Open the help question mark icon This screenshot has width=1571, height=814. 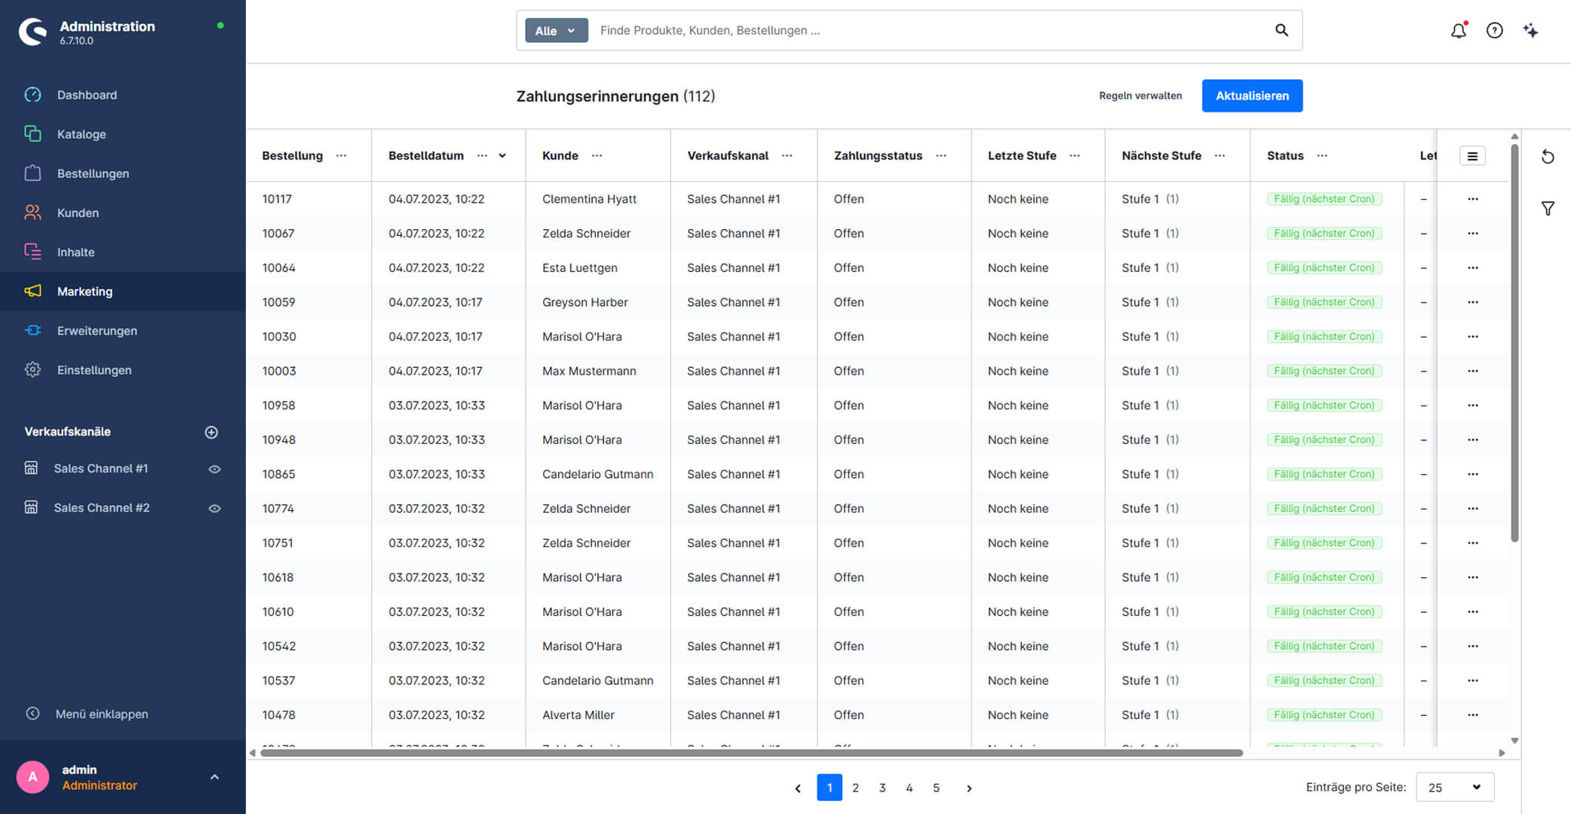(x=1494, y=30)
